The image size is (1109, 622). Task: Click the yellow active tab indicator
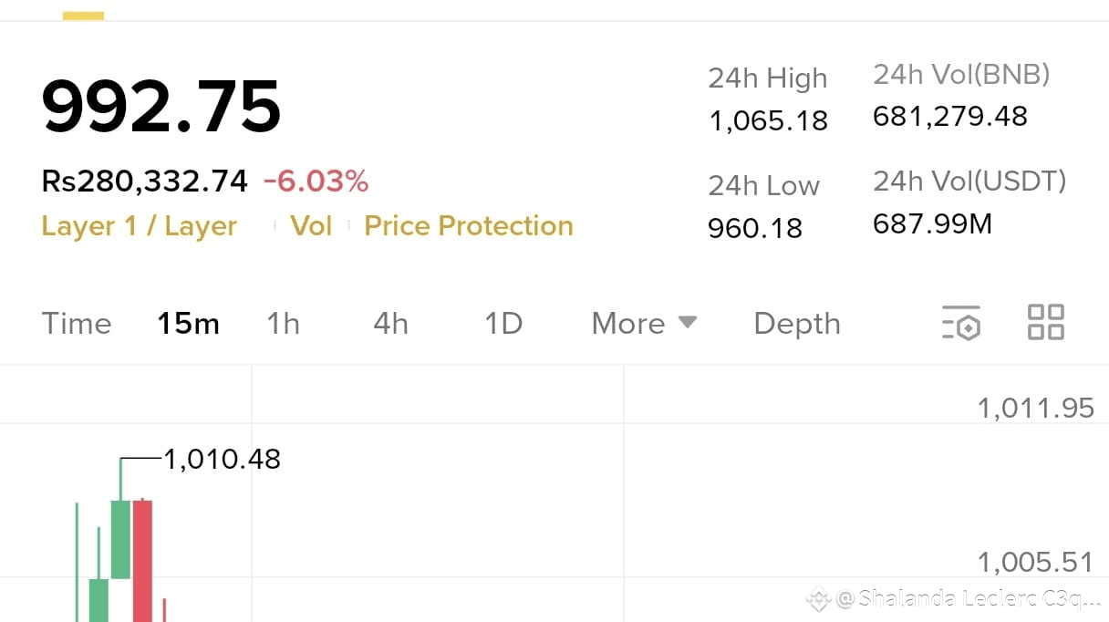(83, 16)
